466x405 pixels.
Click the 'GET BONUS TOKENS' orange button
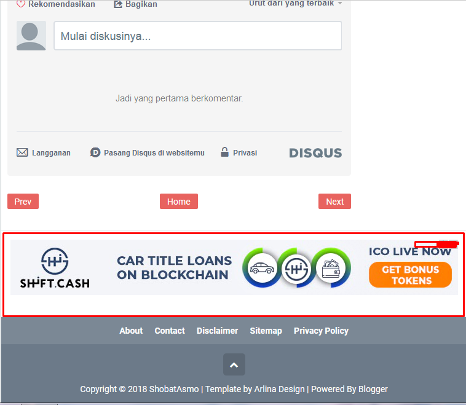click(x=410, y=275)
